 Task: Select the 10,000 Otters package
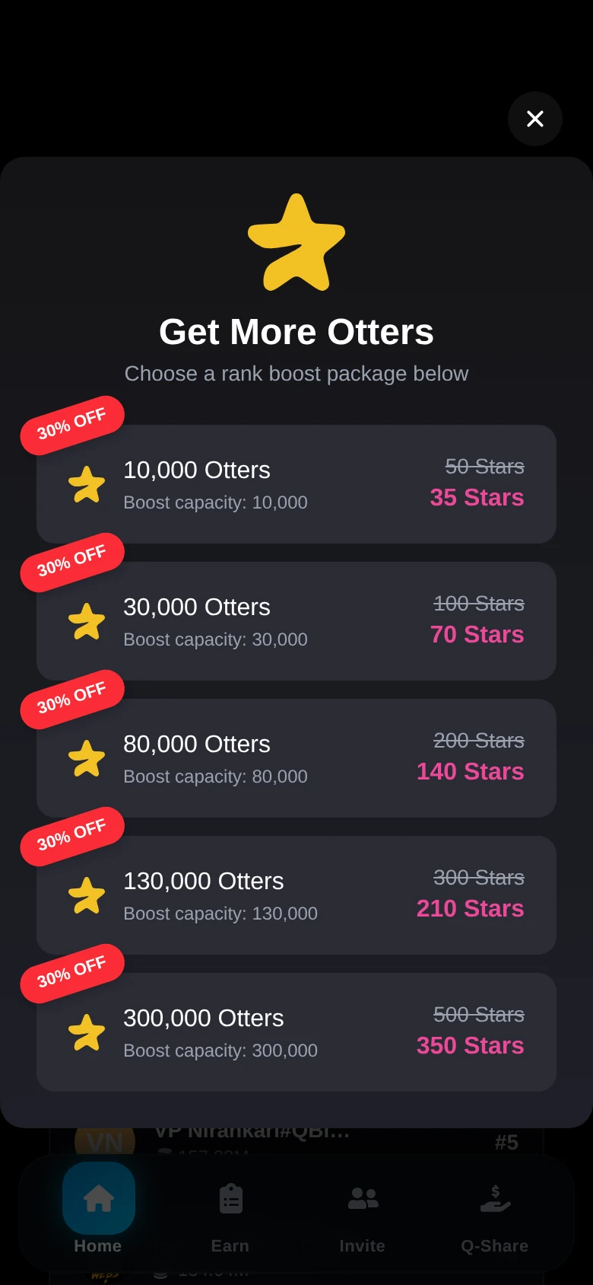(296, 484)
